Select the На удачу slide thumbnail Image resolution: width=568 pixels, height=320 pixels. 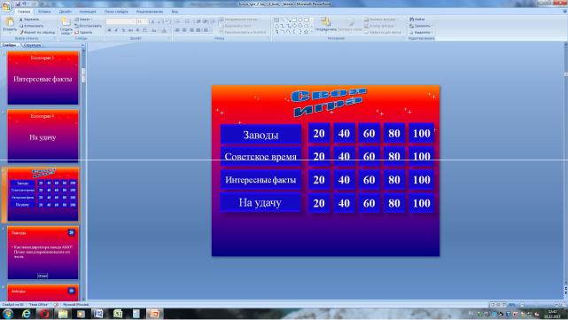click(43, 136)
